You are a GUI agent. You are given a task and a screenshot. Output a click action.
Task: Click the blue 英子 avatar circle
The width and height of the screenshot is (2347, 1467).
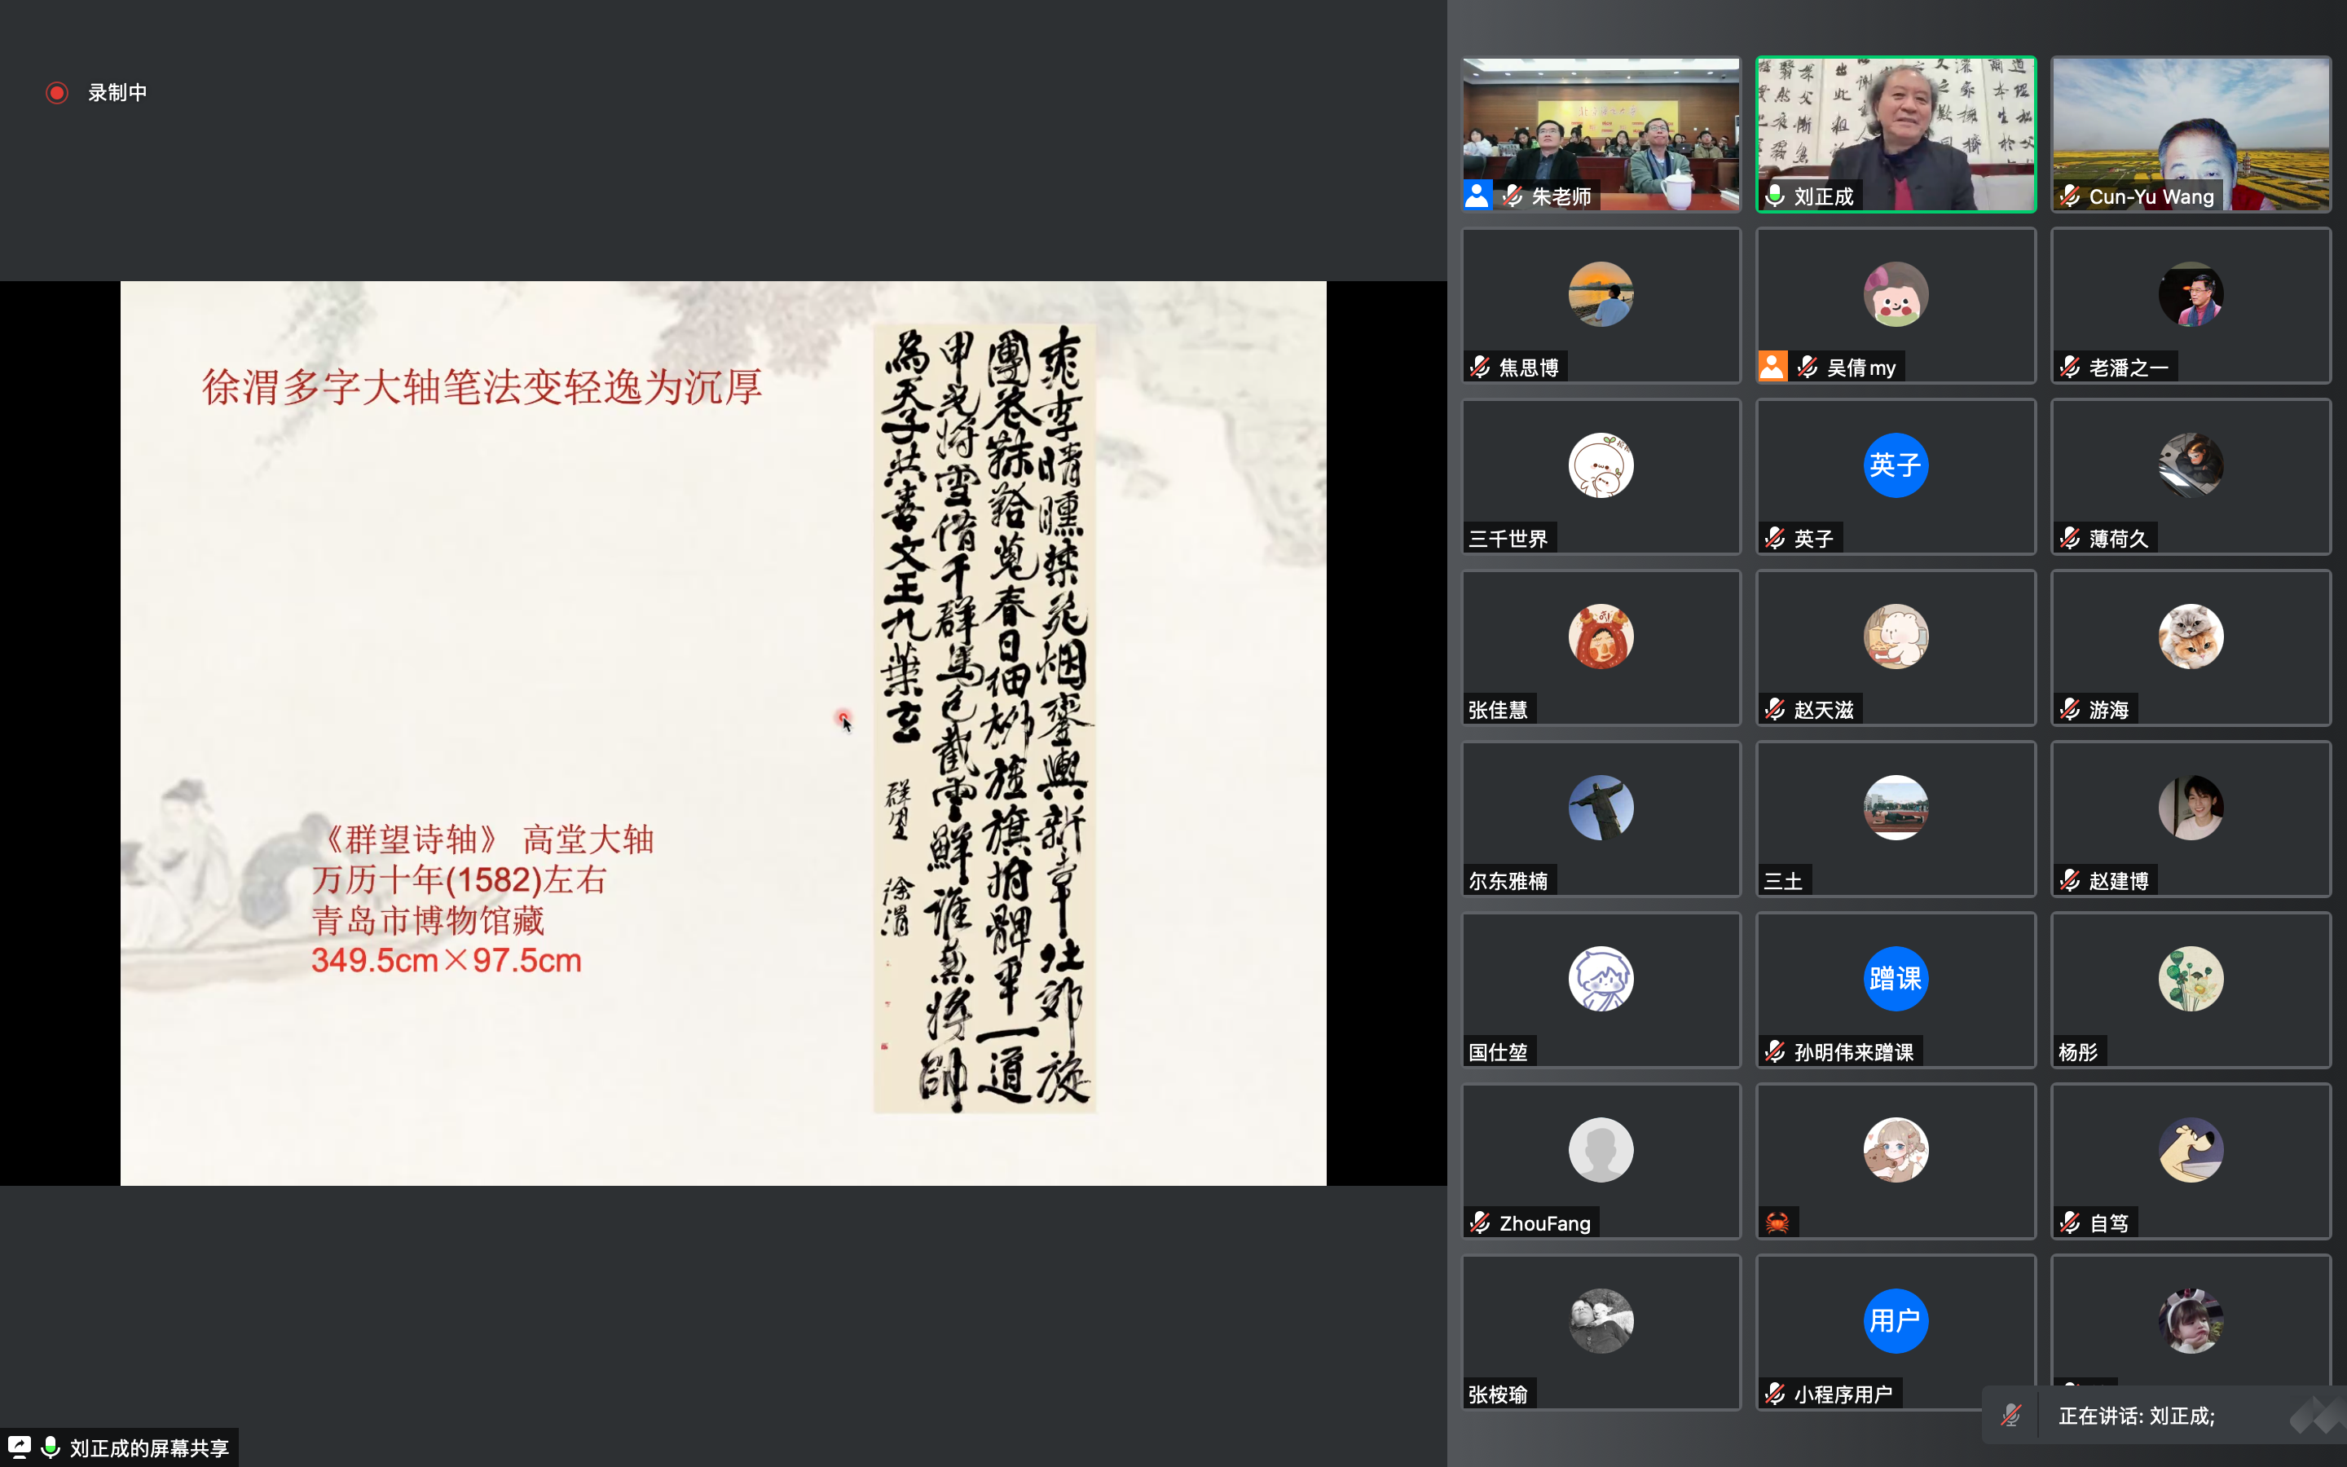1895,465
